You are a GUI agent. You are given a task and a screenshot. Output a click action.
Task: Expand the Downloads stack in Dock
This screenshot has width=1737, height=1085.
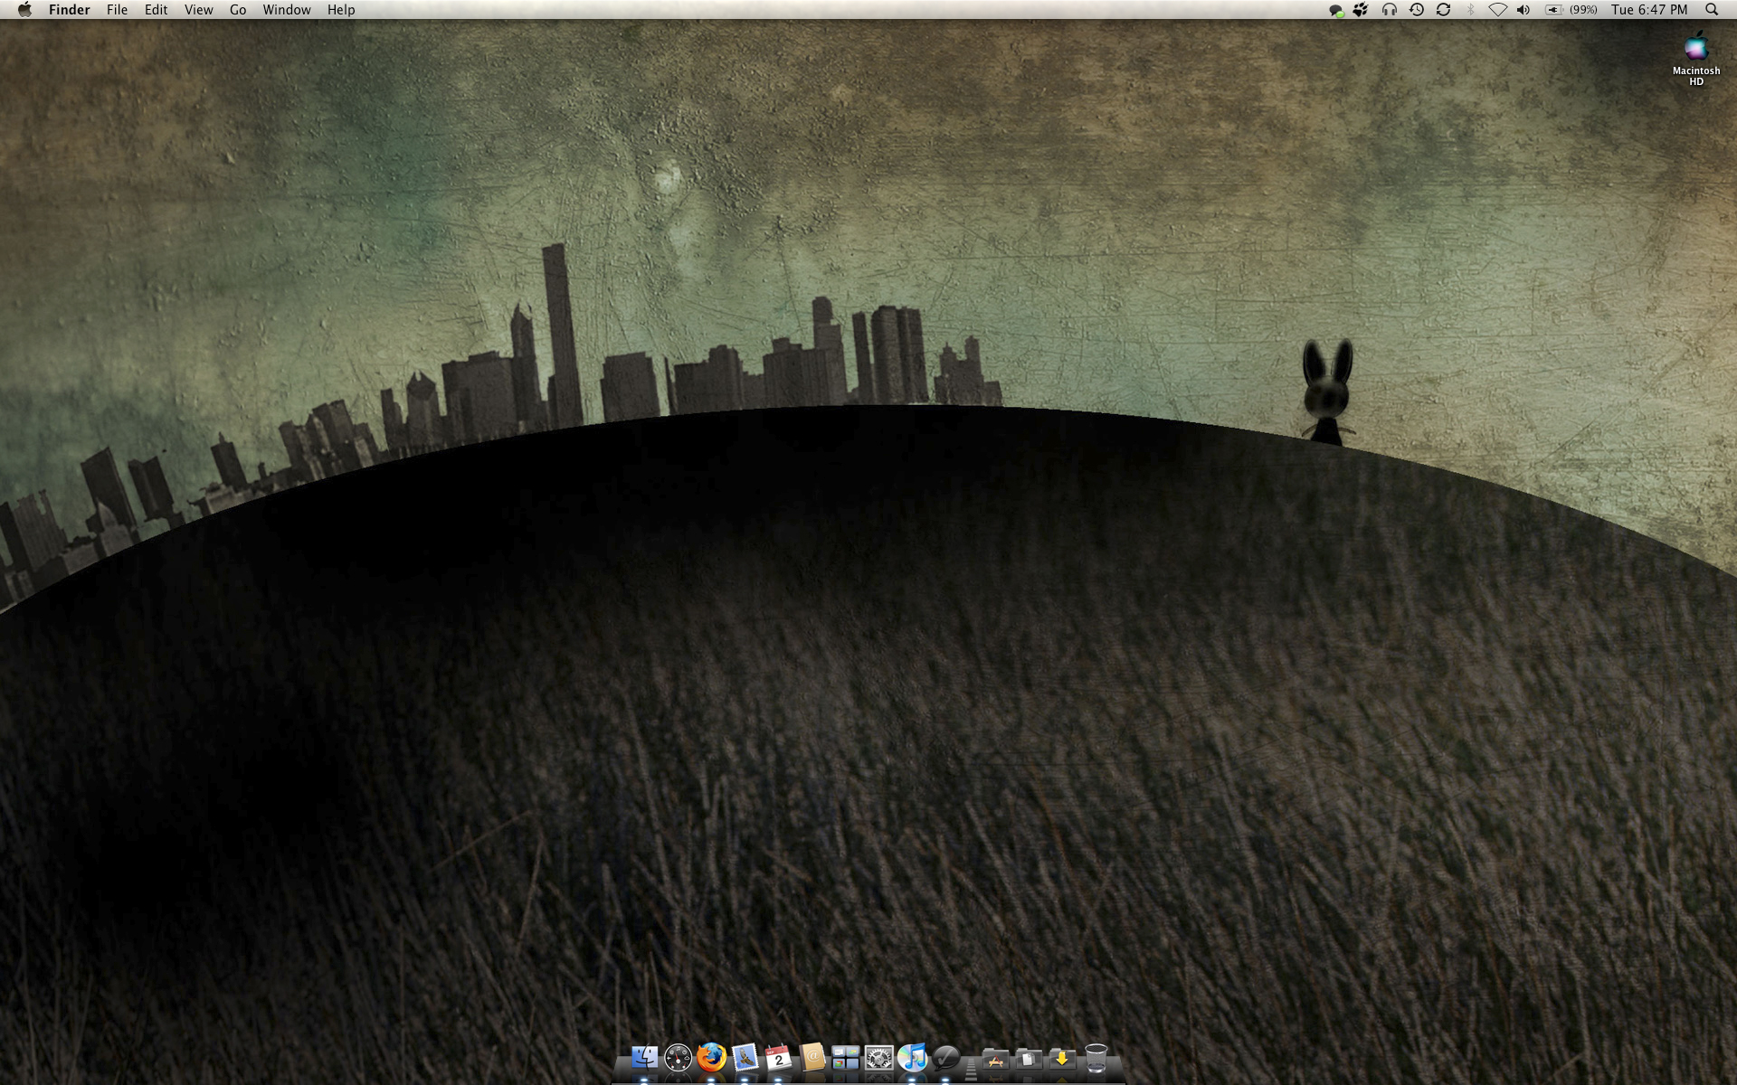(x=1062, y=1058)
